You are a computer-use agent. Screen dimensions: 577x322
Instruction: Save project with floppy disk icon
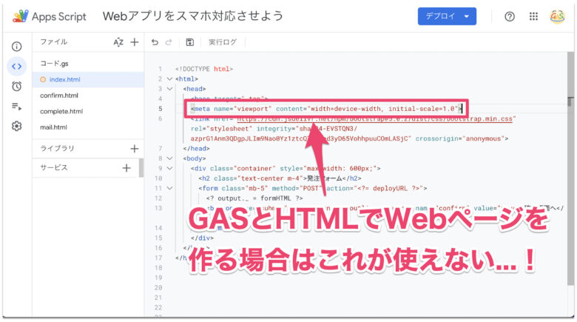point(190,42)
